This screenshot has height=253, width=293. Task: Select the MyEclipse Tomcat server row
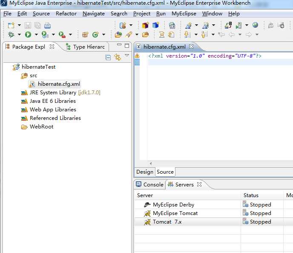[213, 213]
